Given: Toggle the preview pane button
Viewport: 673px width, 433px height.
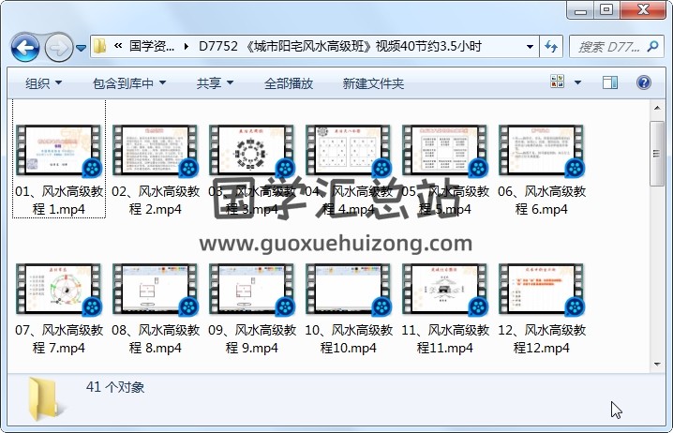Looking at the screenshot, I should [612, 82].
